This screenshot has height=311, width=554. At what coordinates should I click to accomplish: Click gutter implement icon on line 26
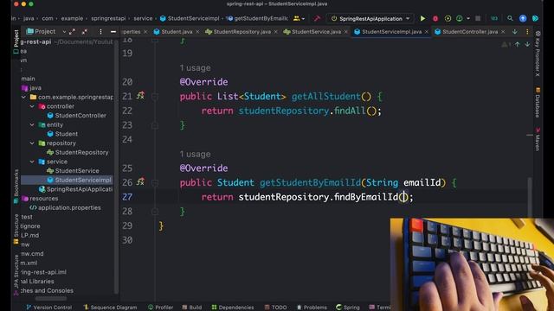click(x=140, y=182)
